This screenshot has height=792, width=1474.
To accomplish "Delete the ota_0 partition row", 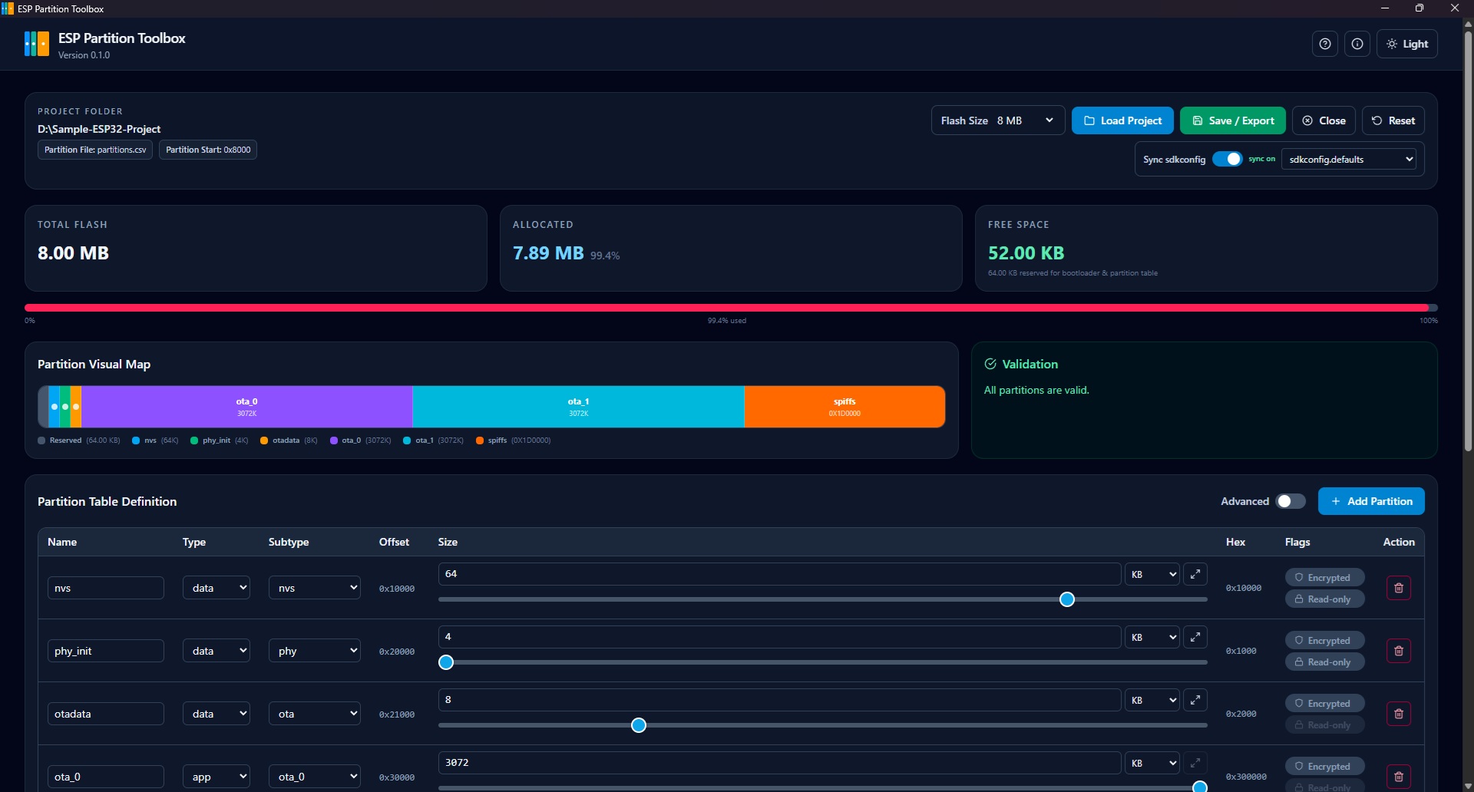I will click(1399, 777).
